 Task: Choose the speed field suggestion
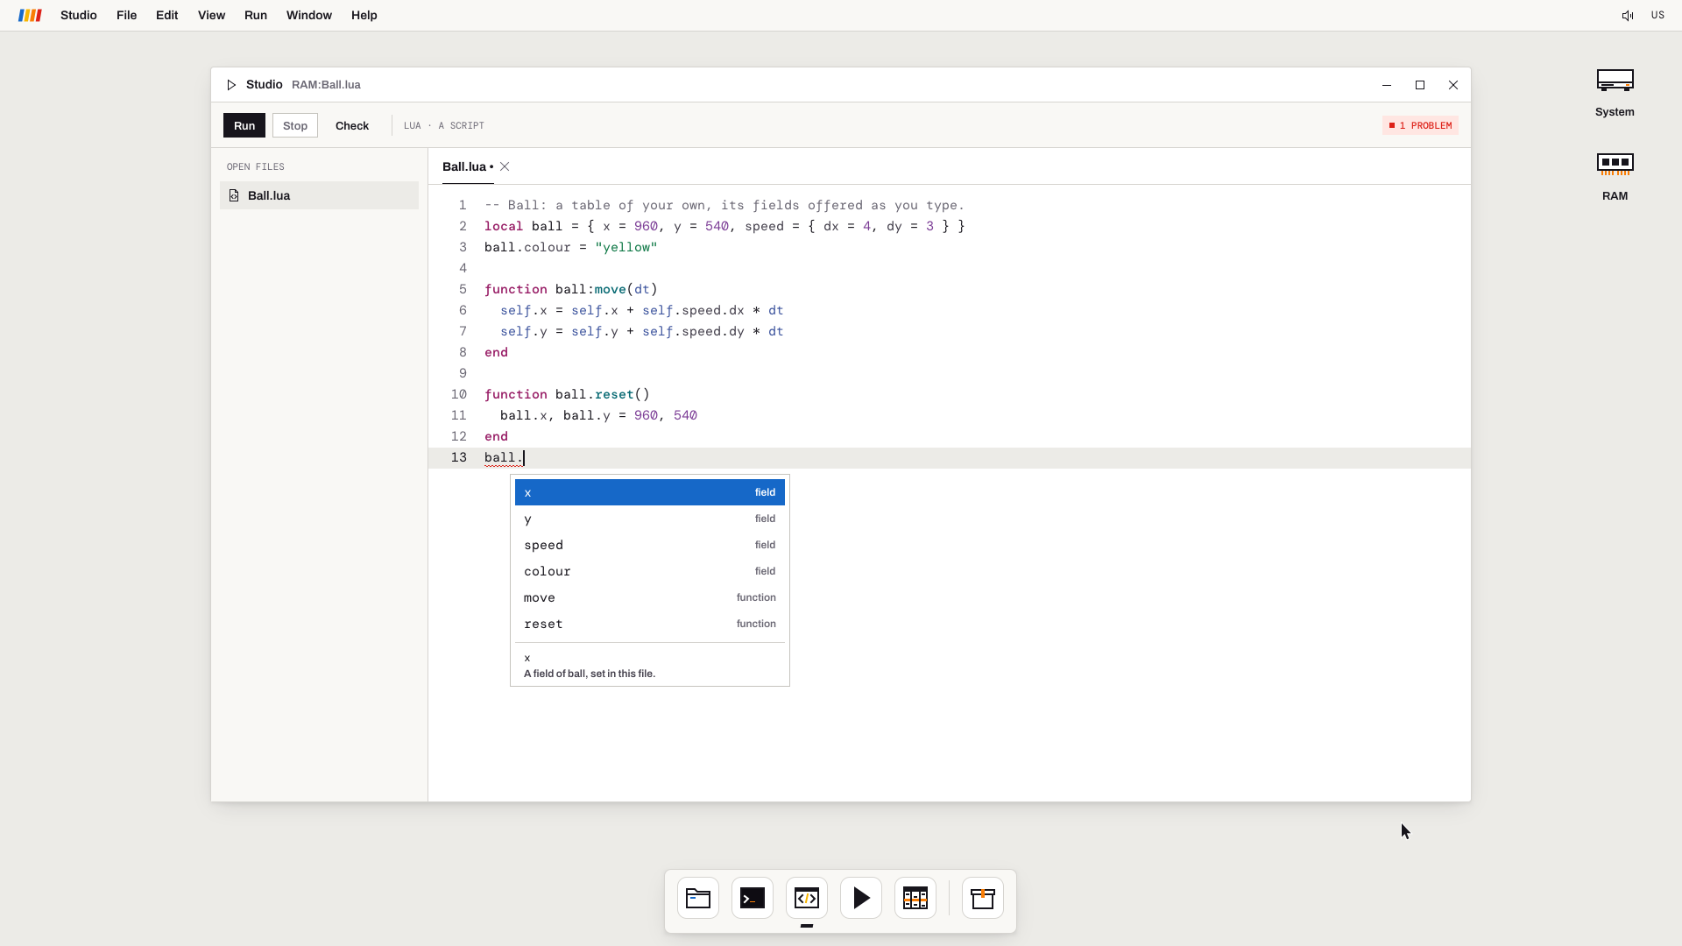click(x=650, y=545)
